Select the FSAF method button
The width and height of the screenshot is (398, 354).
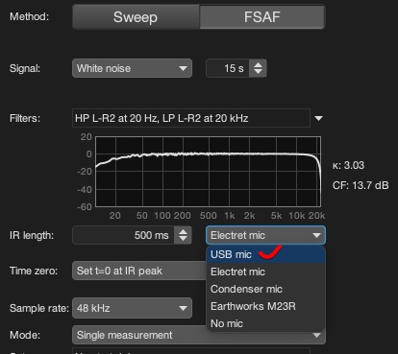coord(262,17)
